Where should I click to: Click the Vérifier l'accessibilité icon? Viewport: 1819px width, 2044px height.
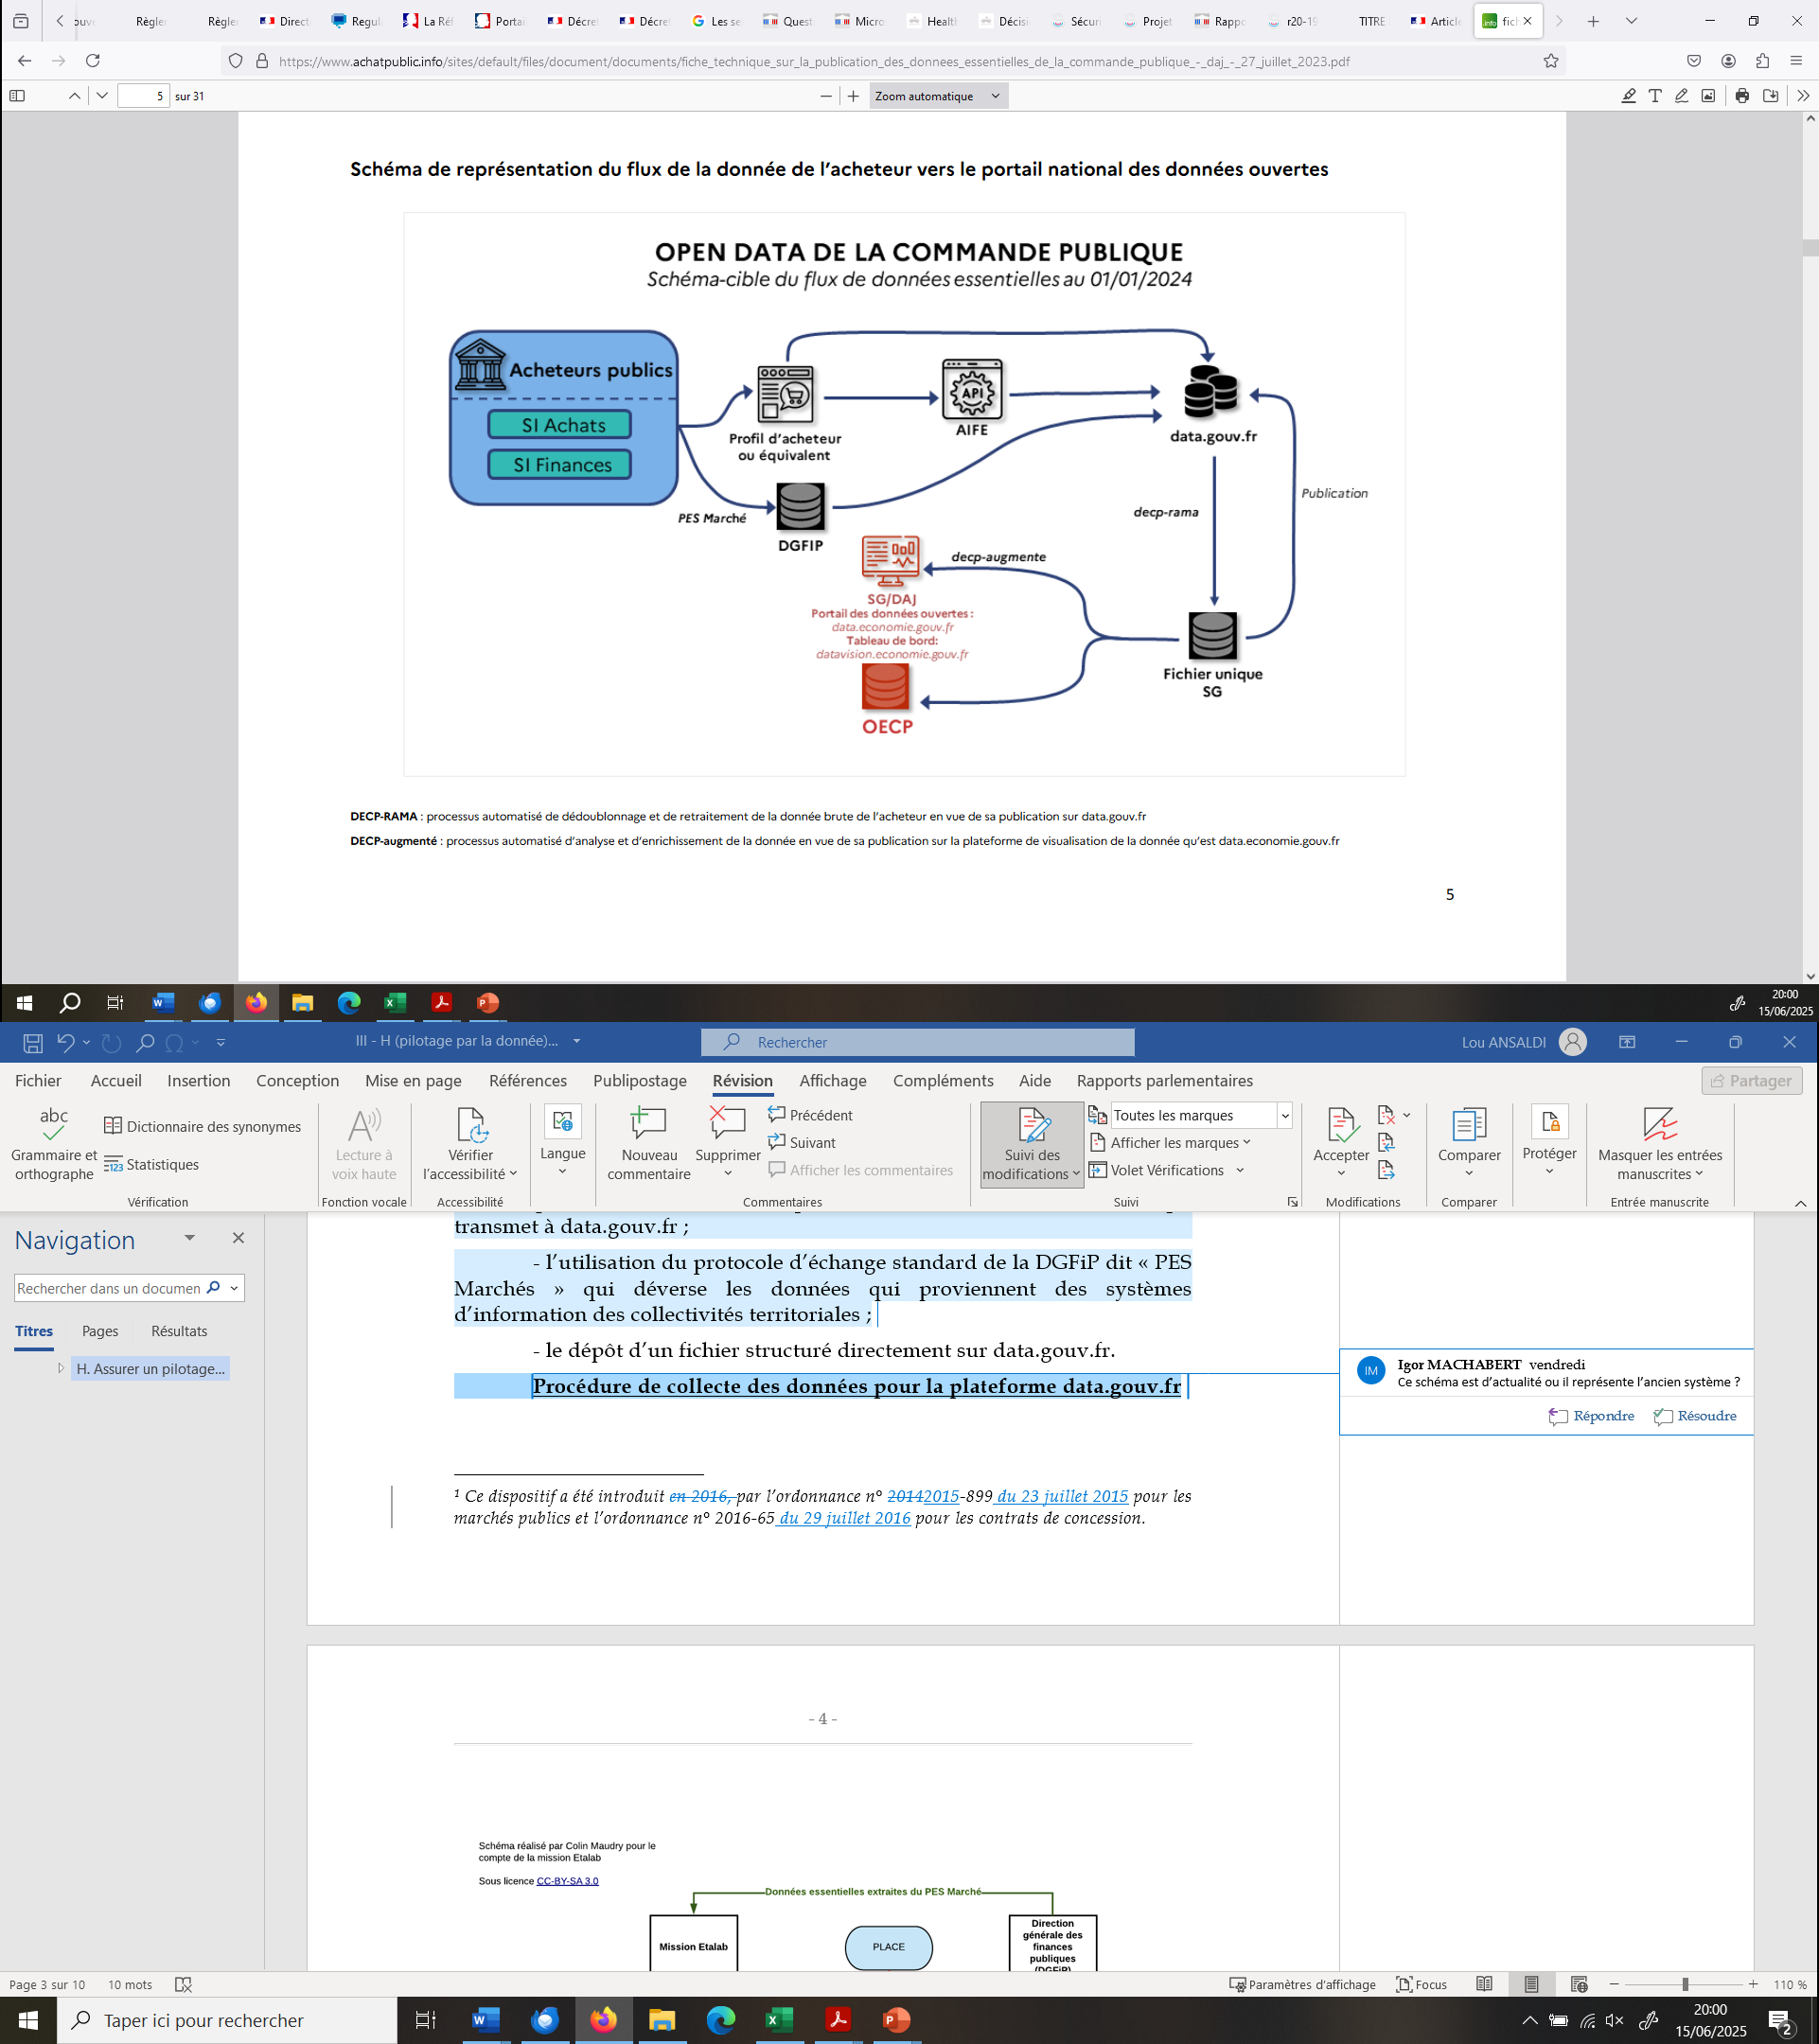pos(470,1124)
